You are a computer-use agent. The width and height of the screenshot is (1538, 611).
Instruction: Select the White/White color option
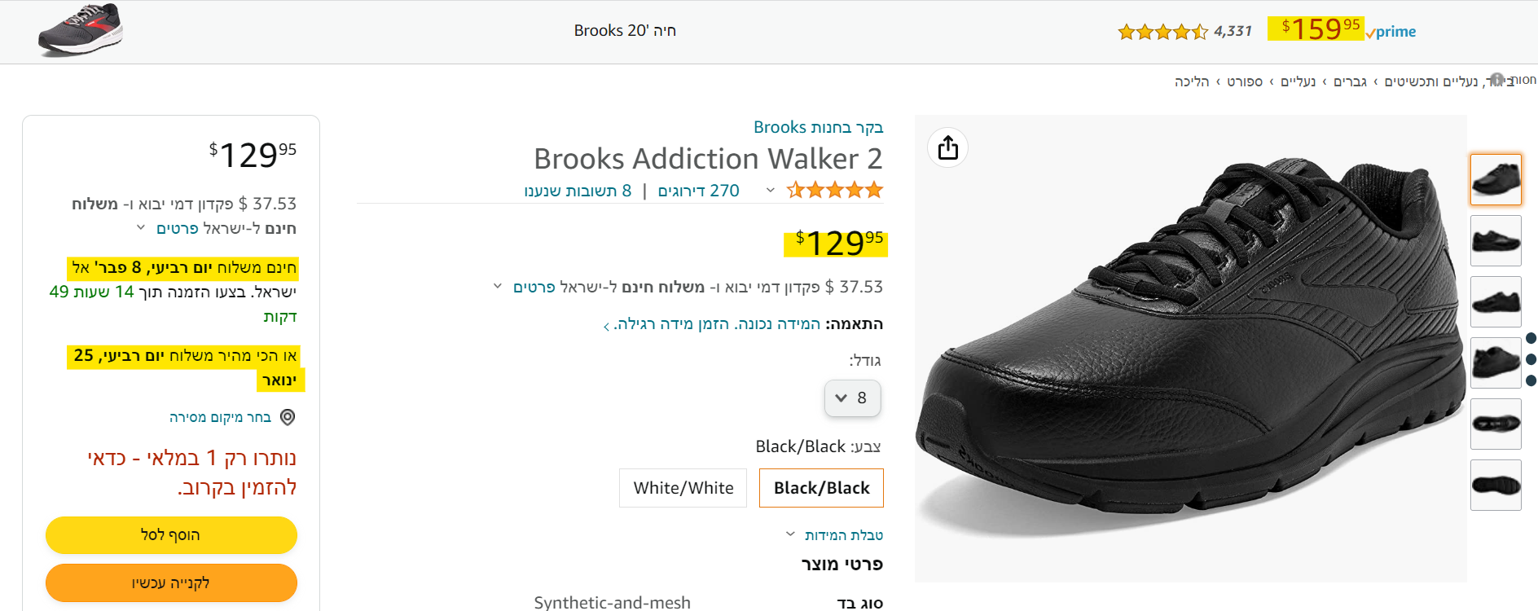coord(683,488)
